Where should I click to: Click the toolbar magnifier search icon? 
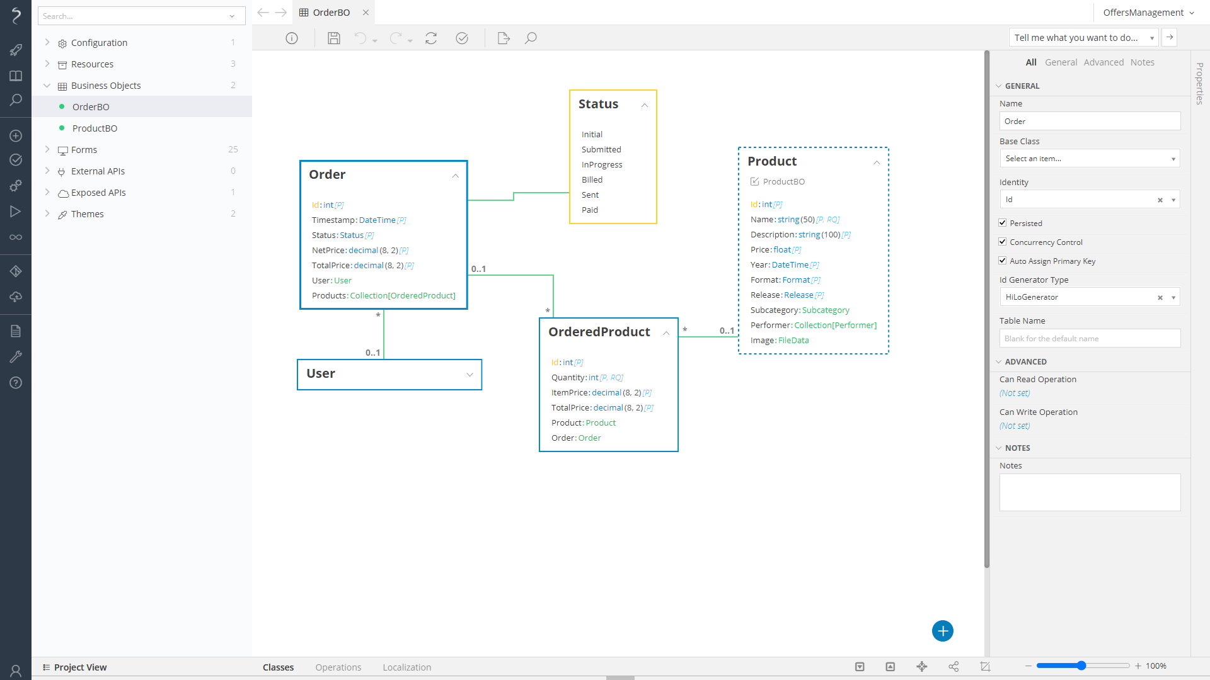pyautogui.click(x=531, y=38)
